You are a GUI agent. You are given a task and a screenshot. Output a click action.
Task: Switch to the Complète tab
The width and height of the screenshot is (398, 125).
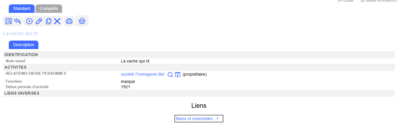pos(49,9)
